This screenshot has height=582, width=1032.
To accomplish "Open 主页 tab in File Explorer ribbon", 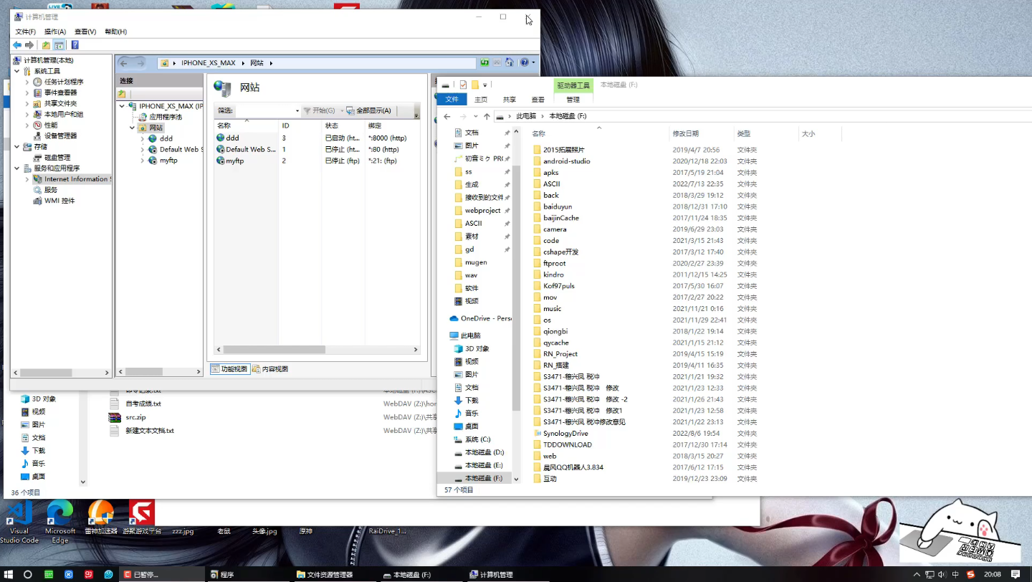I will pyautogui.click(x=481, y=100).
